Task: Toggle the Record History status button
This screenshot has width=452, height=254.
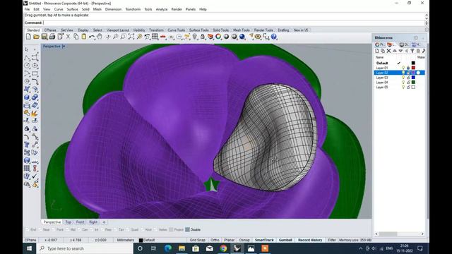Action: [x=310, y=240]
